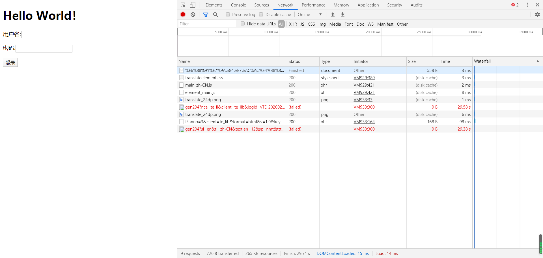Image resolution: width=543 pixels, height=258 pixels.
Task: Click the 15000 ms timeline overview marker
Action: click(x=322, y=32)
